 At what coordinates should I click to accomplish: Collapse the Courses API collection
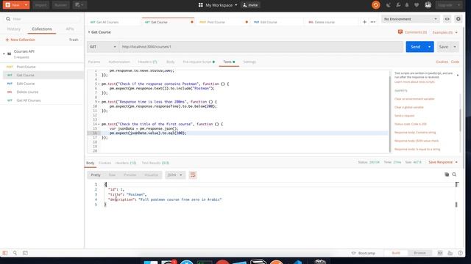point(4,54)
